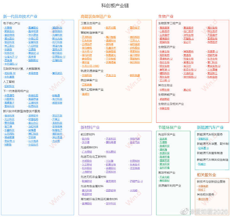Click the 金博股份 link

click(x=87, y=204)
